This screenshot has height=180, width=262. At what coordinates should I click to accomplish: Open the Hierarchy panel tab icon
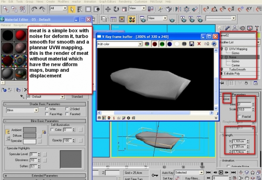[235, 28]
